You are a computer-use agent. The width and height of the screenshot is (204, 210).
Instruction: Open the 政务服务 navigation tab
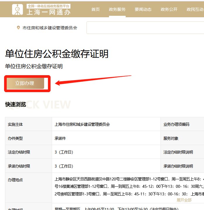[117, 9]
